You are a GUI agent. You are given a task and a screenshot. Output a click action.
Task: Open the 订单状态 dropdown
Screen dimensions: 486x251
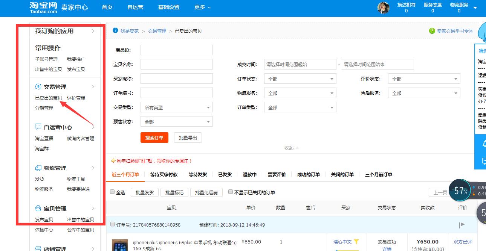click(300, 78)
